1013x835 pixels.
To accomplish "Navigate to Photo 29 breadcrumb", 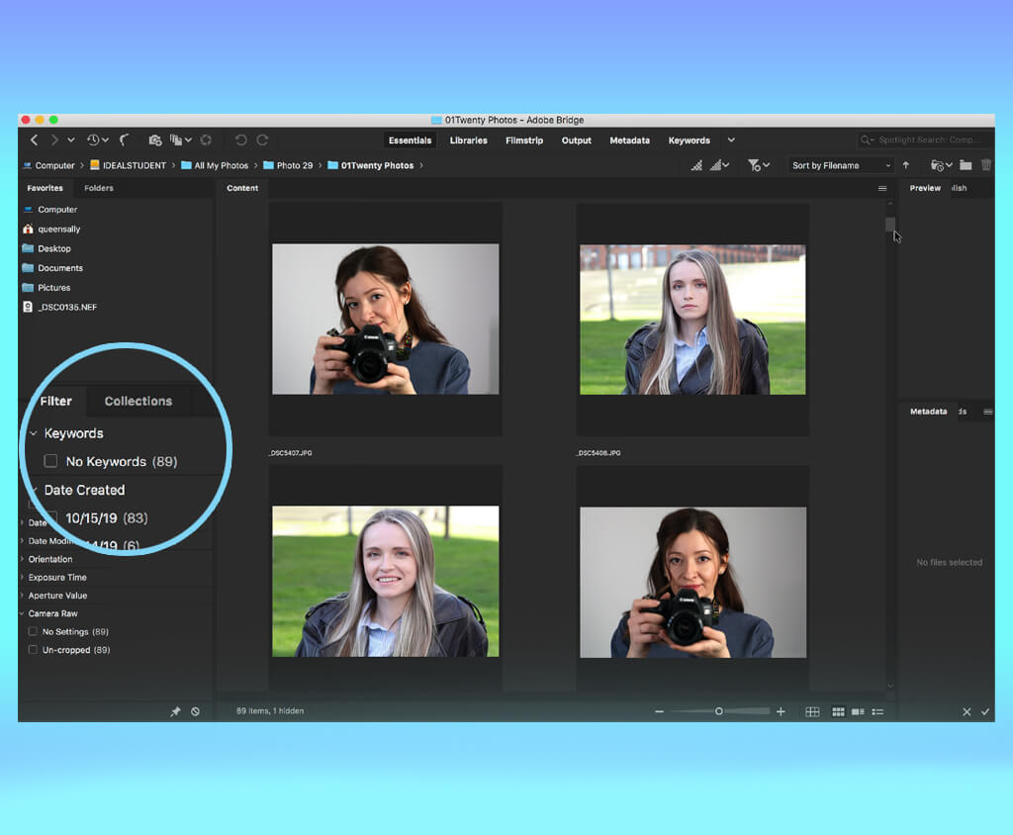I will (x=288, y=165).
